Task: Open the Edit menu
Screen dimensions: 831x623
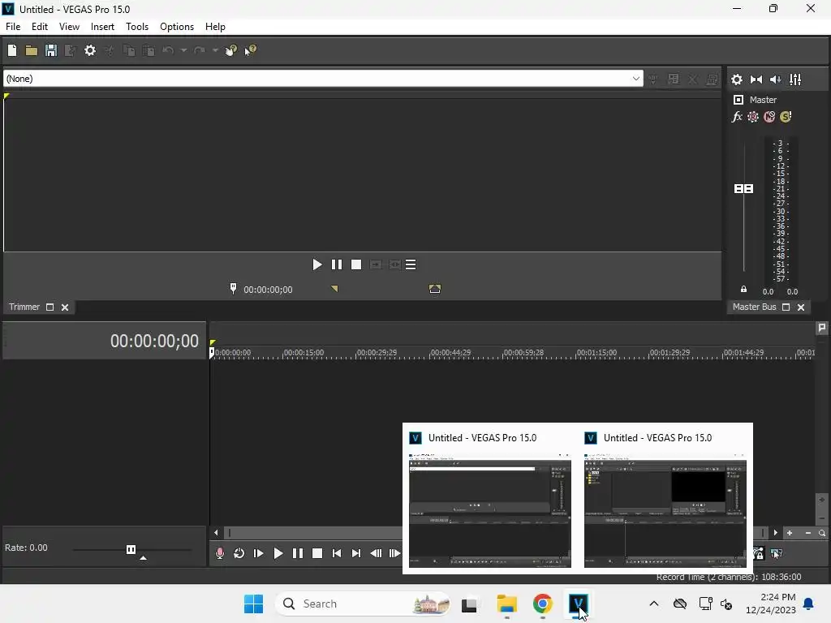Action: tap(40, 27)
